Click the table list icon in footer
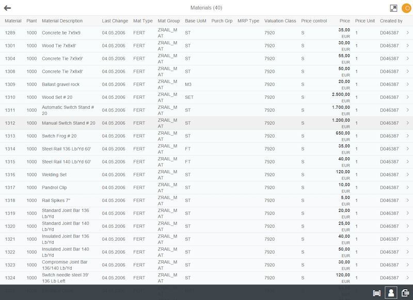Viewport: 413px width, 300px height. [377, 293]
